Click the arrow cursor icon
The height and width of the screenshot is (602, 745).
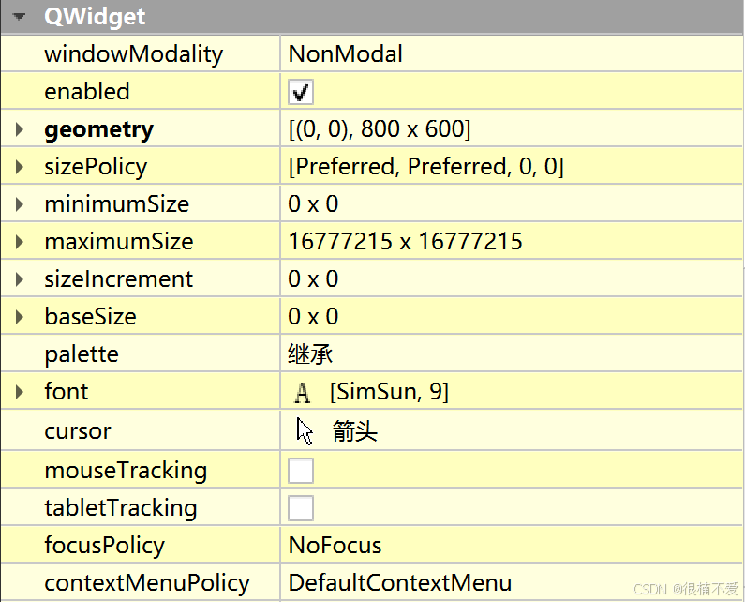click(304, 431)
